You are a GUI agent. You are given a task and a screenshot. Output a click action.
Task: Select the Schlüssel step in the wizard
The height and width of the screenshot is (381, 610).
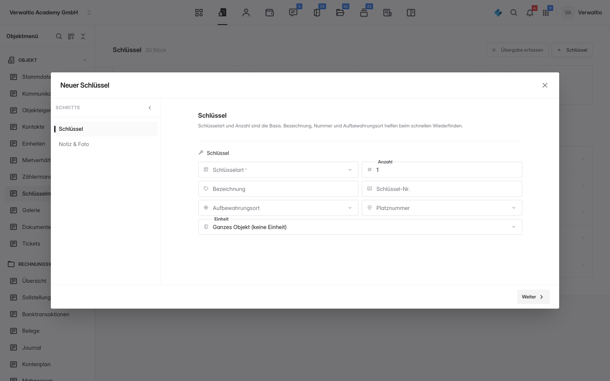pyautogui.click(x=106, y=129)
